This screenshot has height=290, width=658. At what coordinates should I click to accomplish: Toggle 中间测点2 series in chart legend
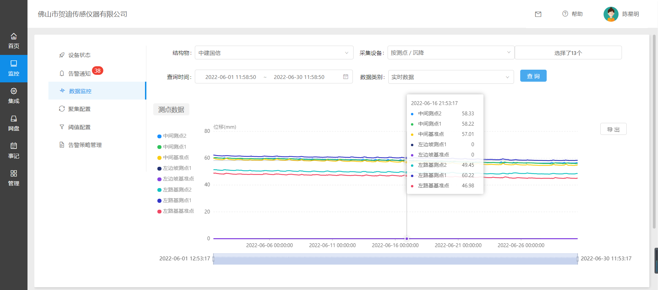click(x=172, y=136)
